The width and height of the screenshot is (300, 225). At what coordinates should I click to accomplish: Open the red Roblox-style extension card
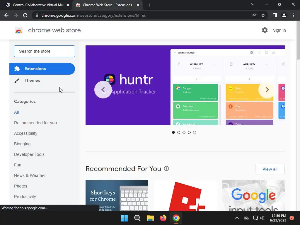coord(185,195)
